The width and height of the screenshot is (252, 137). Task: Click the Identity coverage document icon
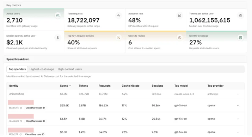[240, 38]
